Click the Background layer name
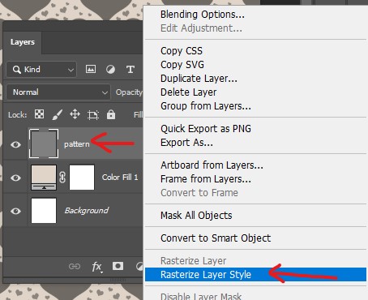This screenshot has height=300, width=368. click(x=87, y=210)
